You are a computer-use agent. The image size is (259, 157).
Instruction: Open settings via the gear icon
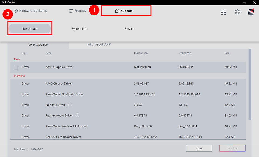(x=237, y=12)
